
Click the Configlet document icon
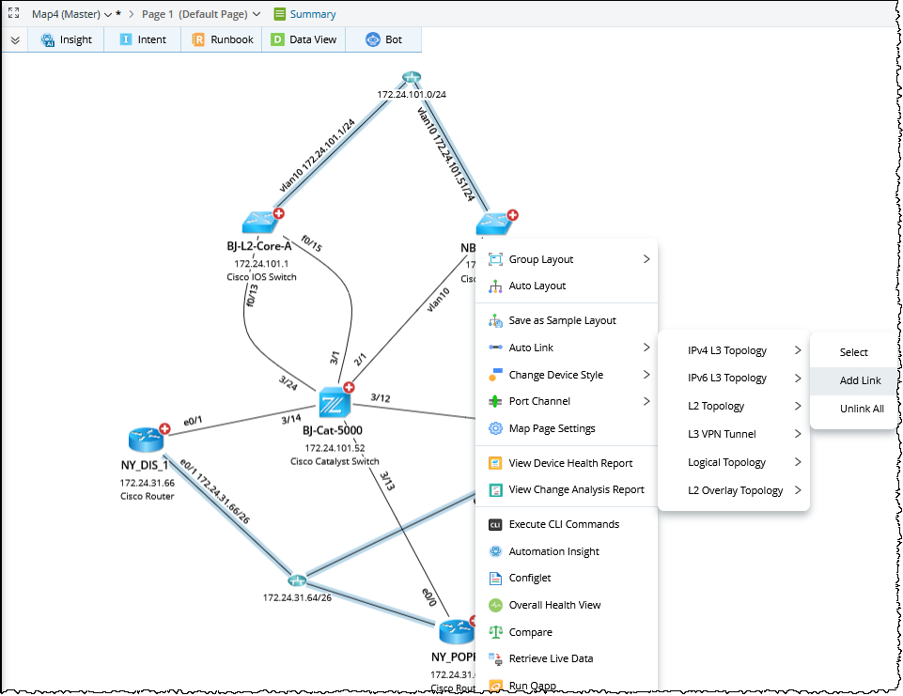[495, 578]
